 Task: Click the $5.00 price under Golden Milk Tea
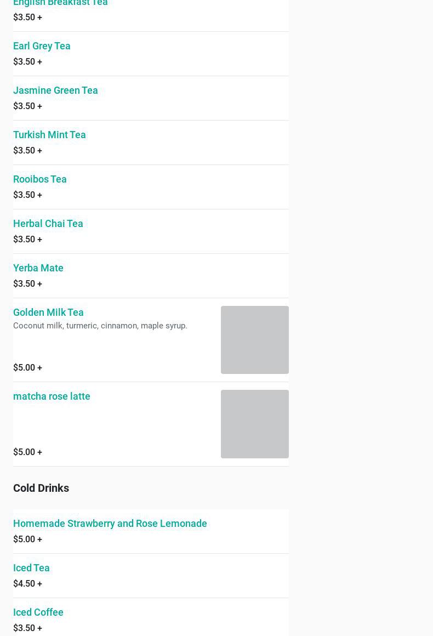click(27, 368)
